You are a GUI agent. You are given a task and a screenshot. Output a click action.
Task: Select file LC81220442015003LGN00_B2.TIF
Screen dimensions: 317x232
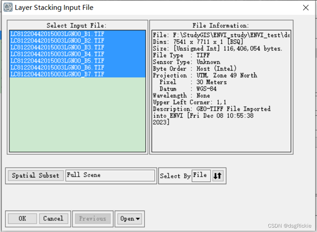pyautogui.click(x=77, y=40)
